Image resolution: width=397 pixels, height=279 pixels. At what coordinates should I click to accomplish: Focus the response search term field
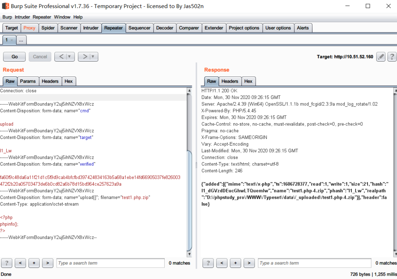314,263
